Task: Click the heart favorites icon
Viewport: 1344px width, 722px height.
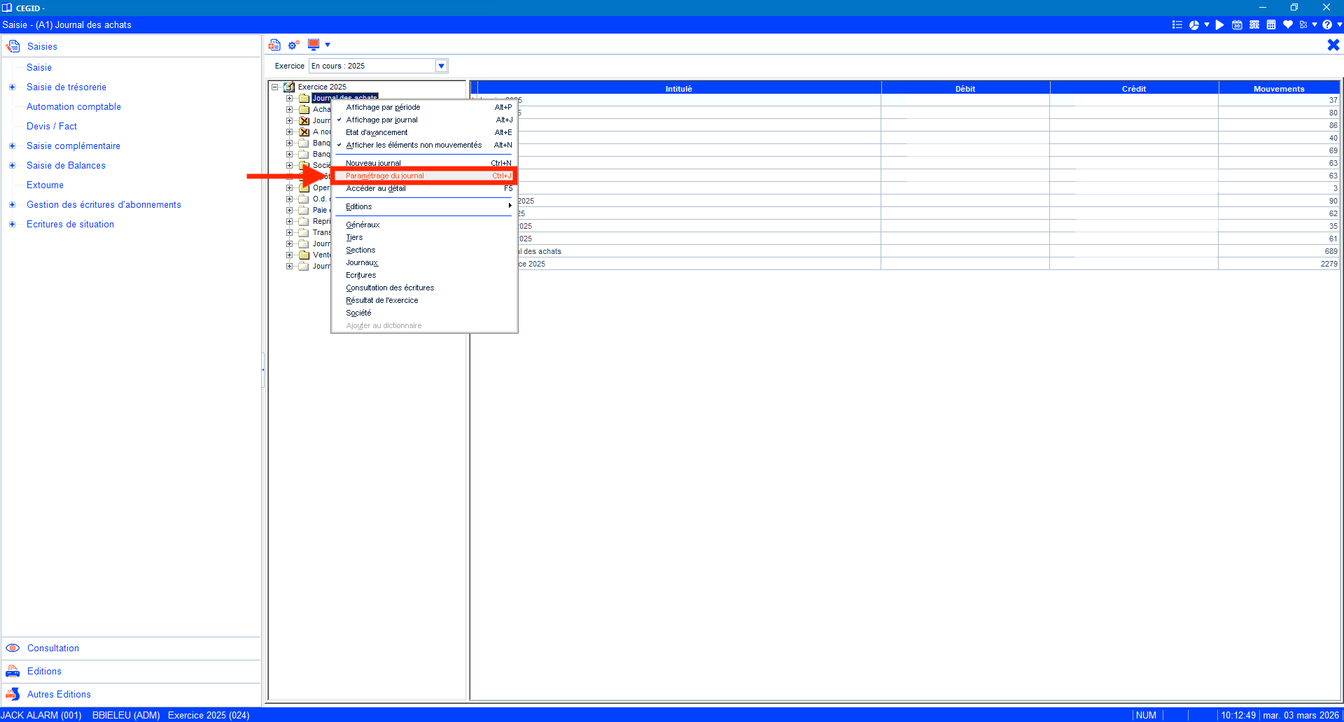Action: click(1288, 24)
